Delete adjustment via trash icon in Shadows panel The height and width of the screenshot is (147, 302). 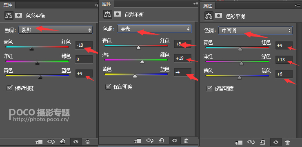(x=87, y=142)
